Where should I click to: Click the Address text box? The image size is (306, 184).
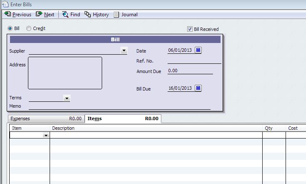65,73
